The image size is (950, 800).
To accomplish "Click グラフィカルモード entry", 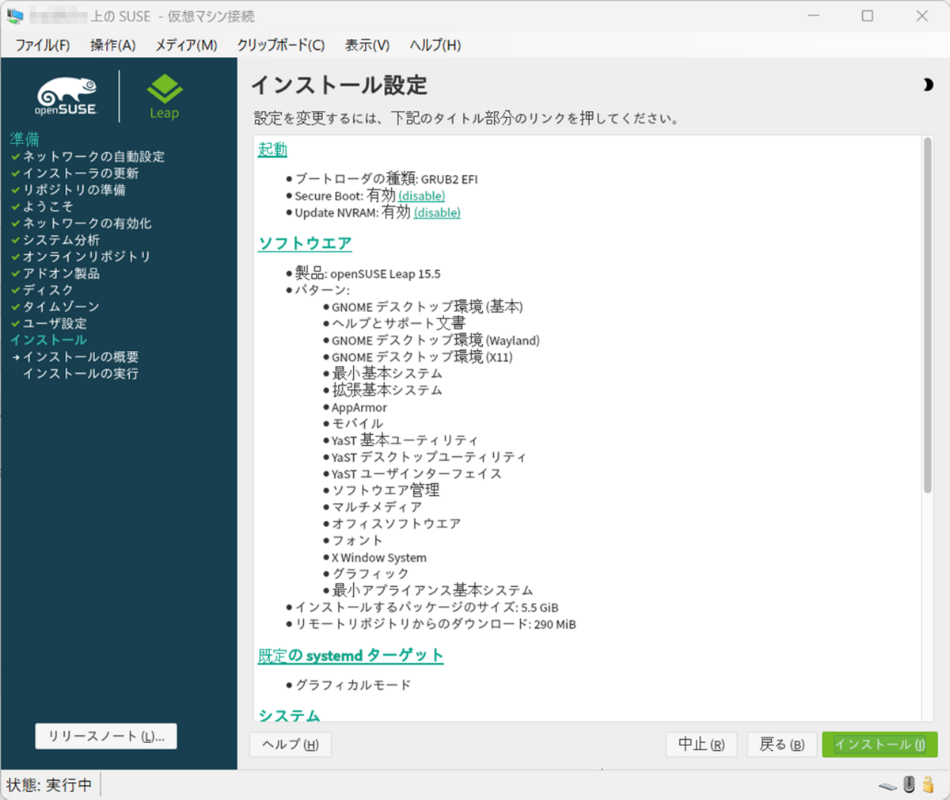I will (x=353, y=684).
